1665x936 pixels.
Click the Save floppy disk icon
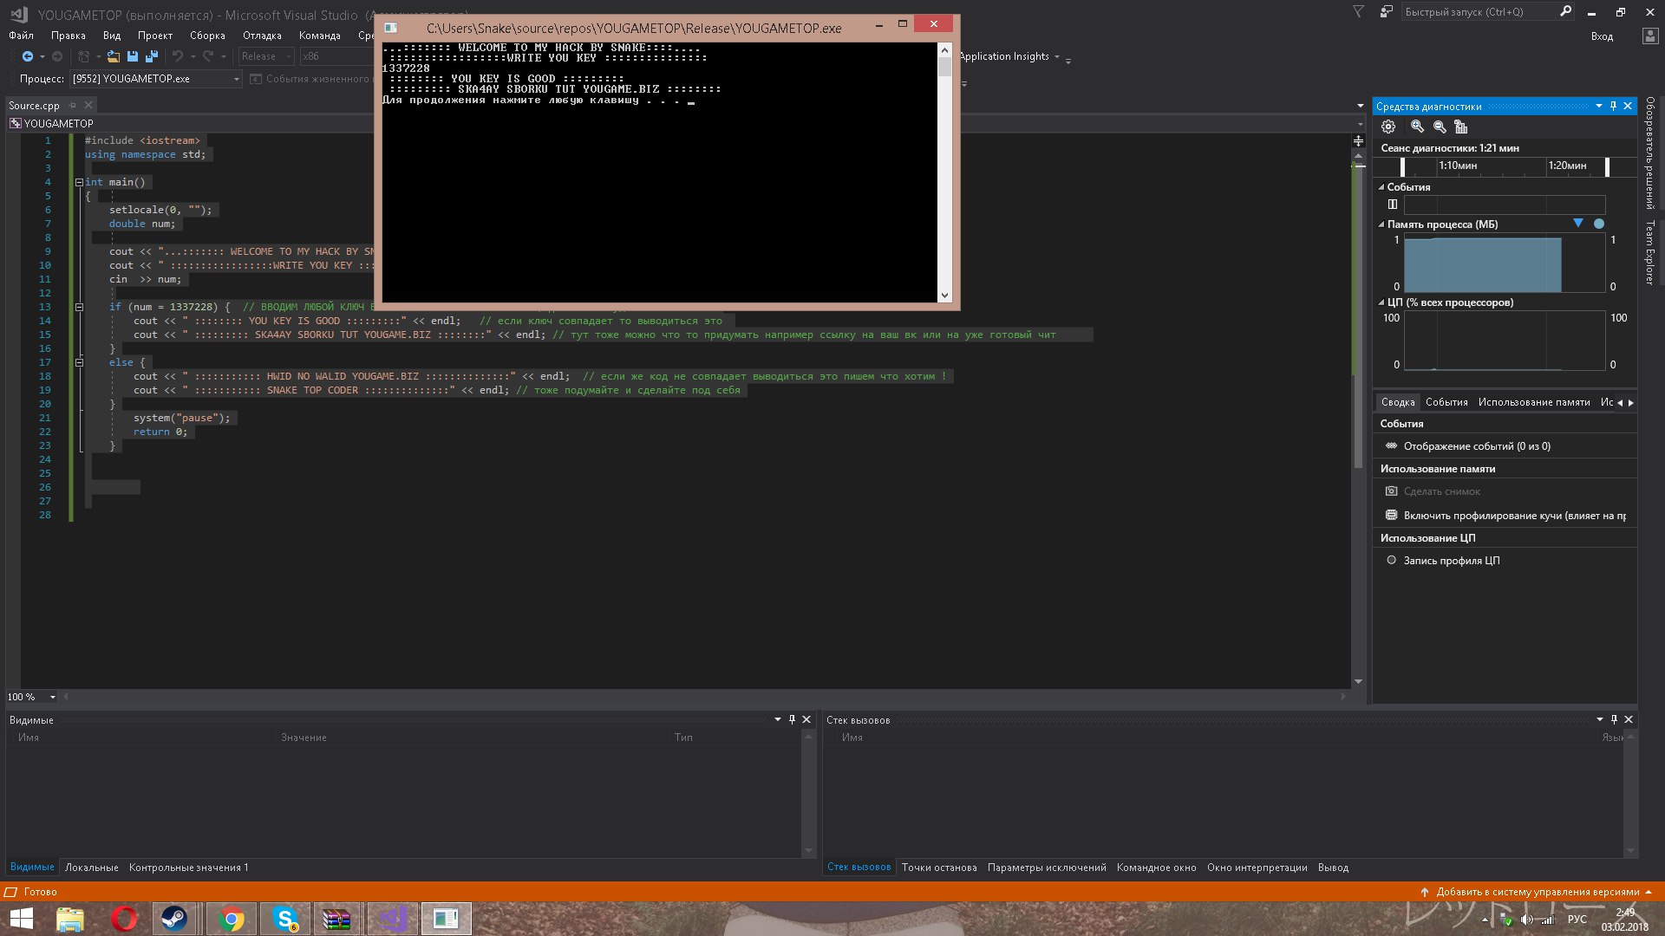pyautogui.click(x=133, y=56)
